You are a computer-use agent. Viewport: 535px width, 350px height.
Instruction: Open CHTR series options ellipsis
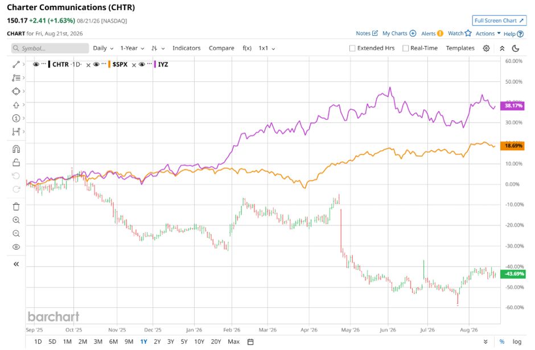[44, 64]
